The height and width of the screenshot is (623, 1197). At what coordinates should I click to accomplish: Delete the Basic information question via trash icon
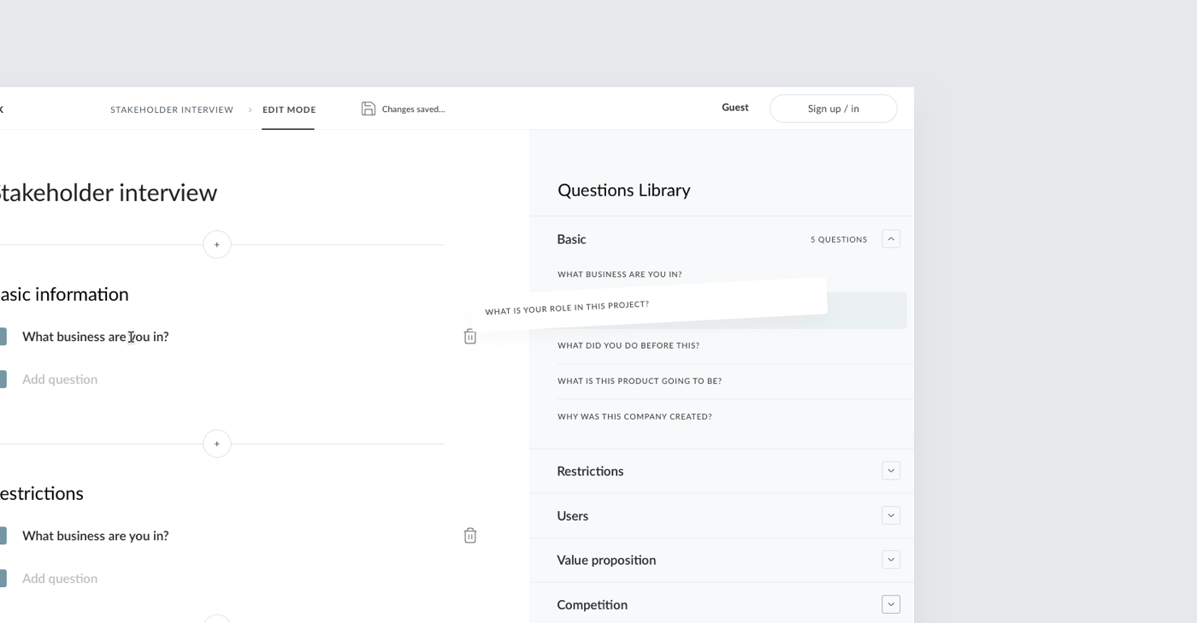pyautogui.click(x=470, y=336)
